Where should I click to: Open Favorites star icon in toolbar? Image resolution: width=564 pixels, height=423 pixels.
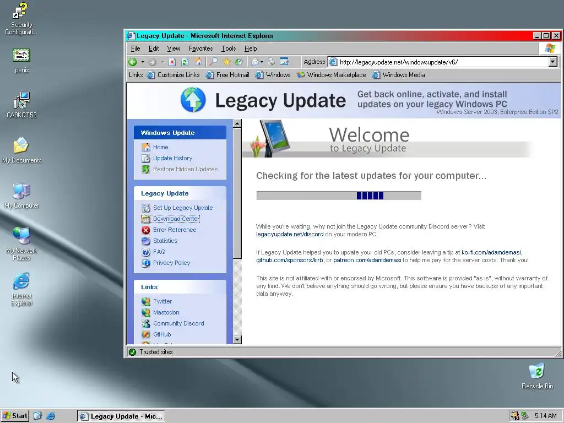click(226, 62)
